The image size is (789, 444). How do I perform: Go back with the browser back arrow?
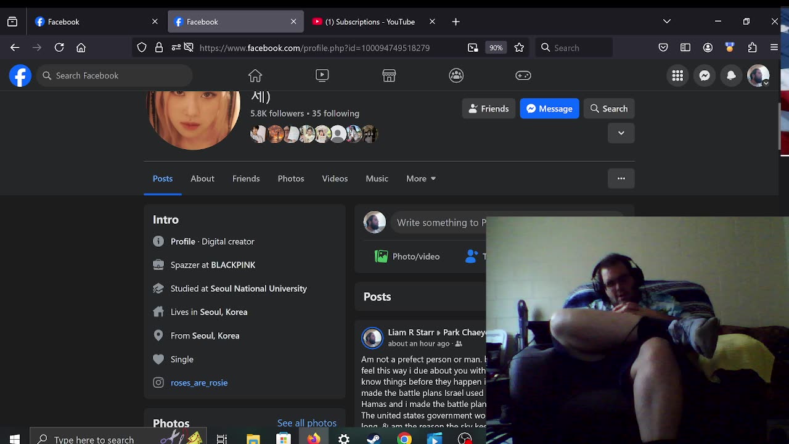click(15, 47)
